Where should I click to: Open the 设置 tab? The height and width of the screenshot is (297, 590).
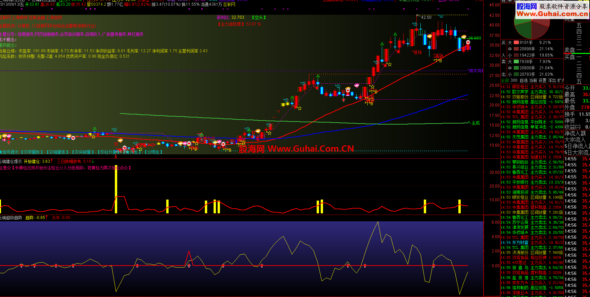pos(542,80)
